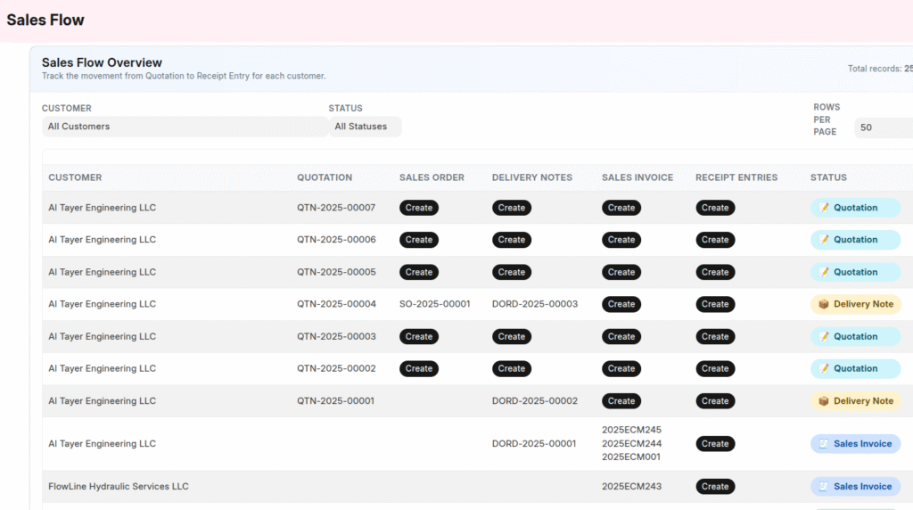Change rows per page from 50

[882, 127]
